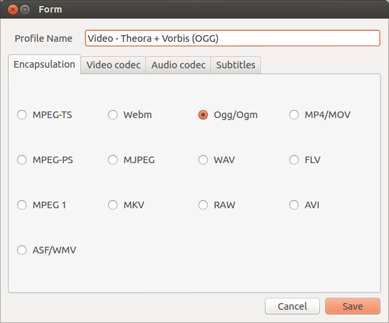This screenshot has height=323, width=389.
Task: Go to the Subtitles tab
Action: [236, 65]
